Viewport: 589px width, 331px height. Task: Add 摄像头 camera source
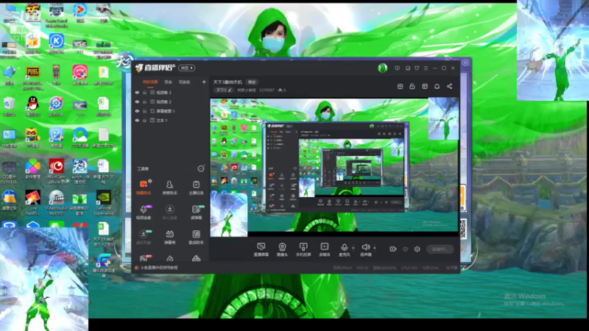pos(282,249)
